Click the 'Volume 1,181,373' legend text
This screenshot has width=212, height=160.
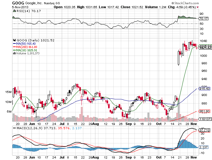[x=28, y=53]
